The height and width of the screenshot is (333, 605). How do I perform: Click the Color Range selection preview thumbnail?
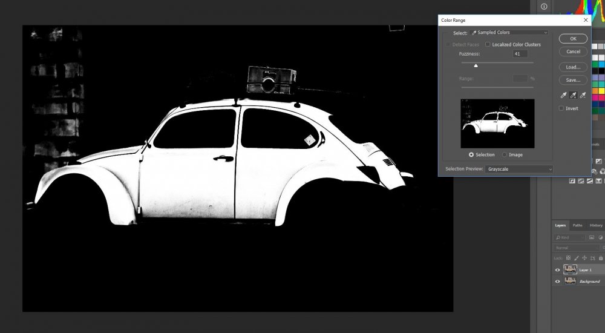[498, 124]
